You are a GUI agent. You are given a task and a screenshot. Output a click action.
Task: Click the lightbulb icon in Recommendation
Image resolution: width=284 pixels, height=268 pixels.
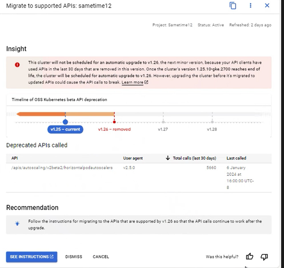coord(17,223)
